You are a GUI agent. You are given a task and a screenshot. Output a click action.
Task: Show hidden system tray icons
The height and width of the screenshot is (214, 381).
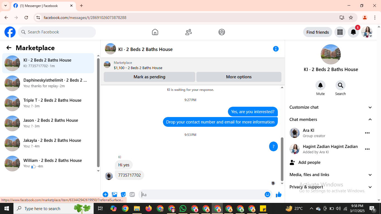[x=311, y=208]
